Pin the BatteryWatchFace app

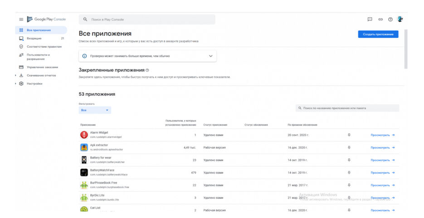[349, 172]
